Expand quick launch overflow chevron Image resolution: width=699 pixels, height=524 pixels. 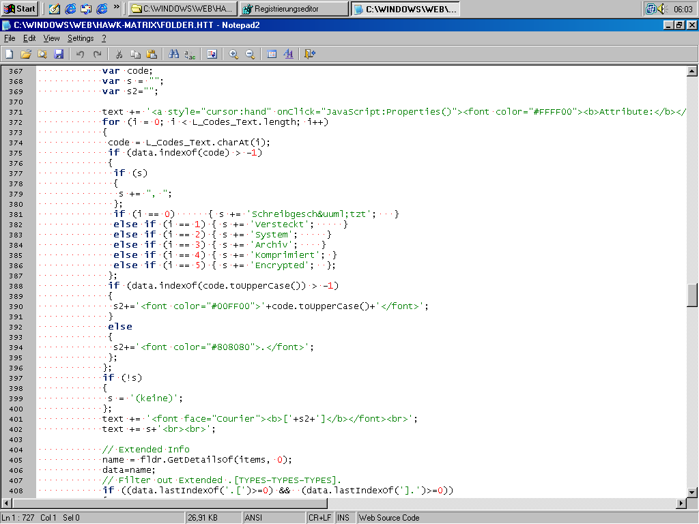point(116,7)
